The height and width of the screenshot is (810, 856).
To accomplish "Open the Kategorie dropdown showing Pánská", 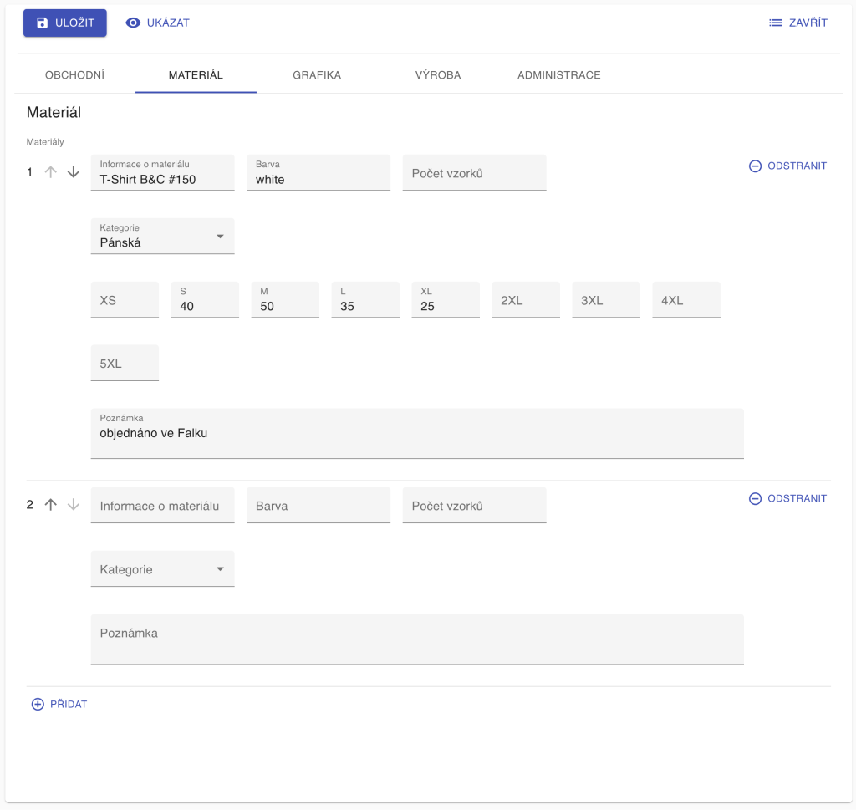I will tap(162, 237).
